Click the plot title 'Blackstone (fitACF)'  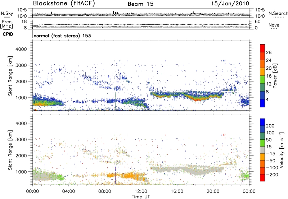coord(64,4)
